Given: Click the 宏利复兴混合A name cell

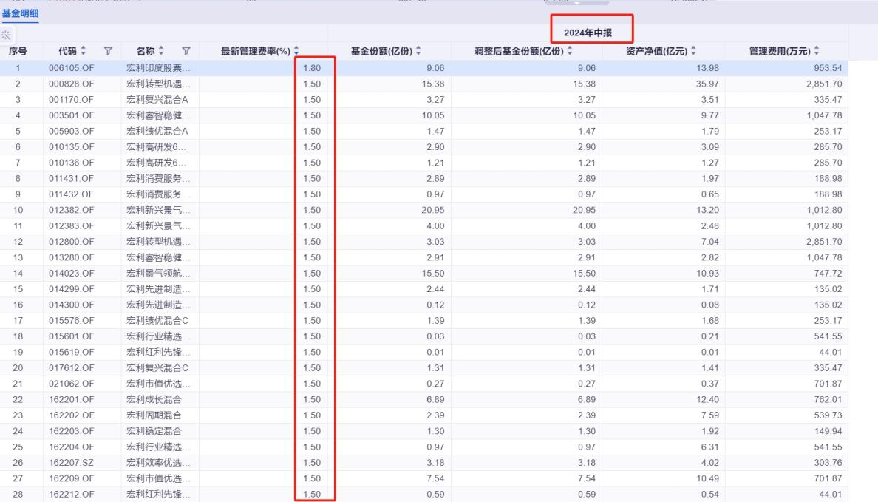Looking at the screenshot, I should [x=157, y=99].
